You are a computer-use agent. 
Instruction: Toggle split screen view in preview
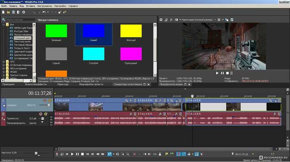[176, 20]
